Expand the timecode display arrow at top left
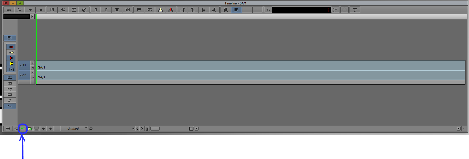469x159 pixels. pos(32,17)
